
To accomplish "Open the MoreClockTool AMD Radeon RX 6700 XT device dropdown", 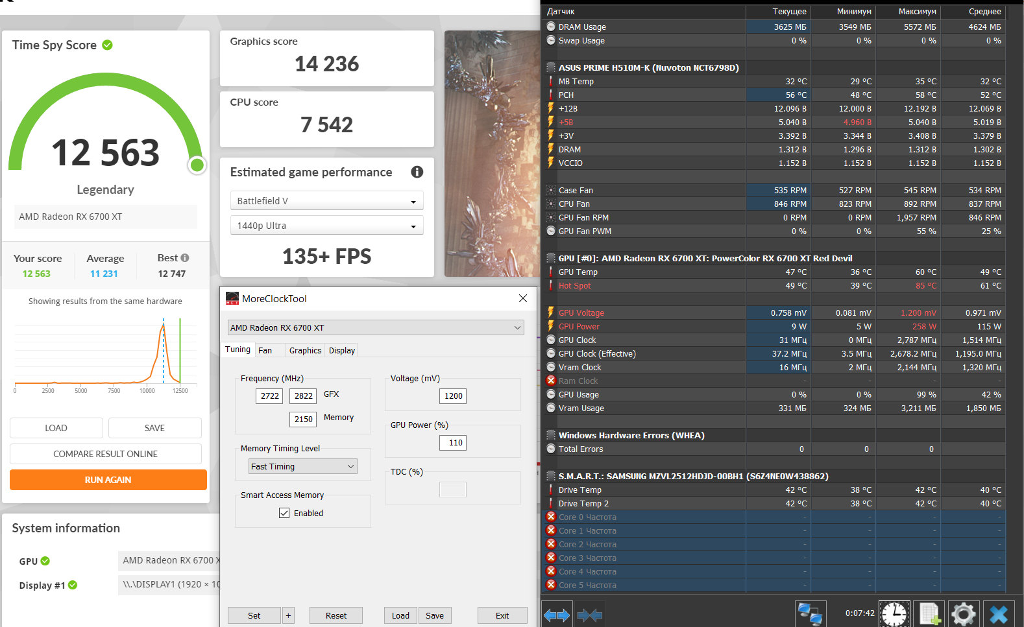I will pos(376,327).
